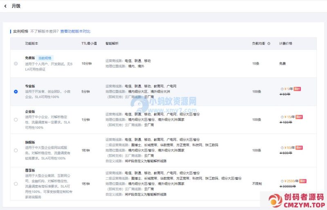Click the 当前规格 tag on 免费版
This screenshot has width=327, height=210.
point(45,58)
